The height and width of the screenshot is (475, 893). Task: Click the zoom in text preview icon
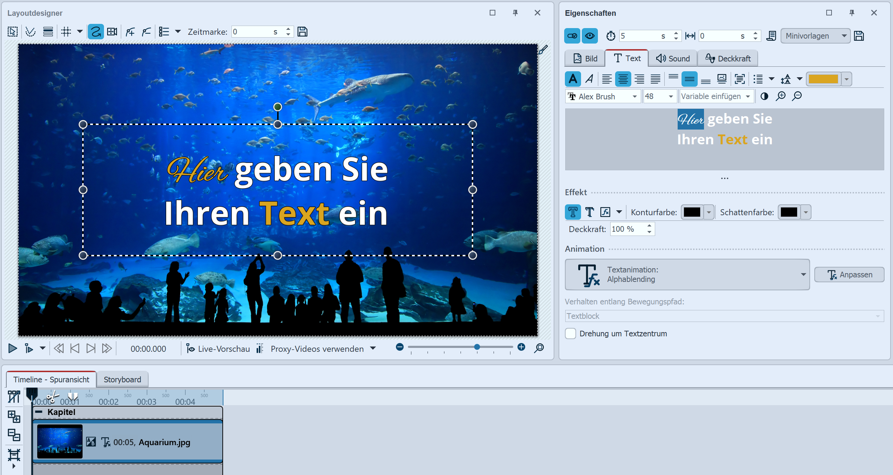pos(781,96)
